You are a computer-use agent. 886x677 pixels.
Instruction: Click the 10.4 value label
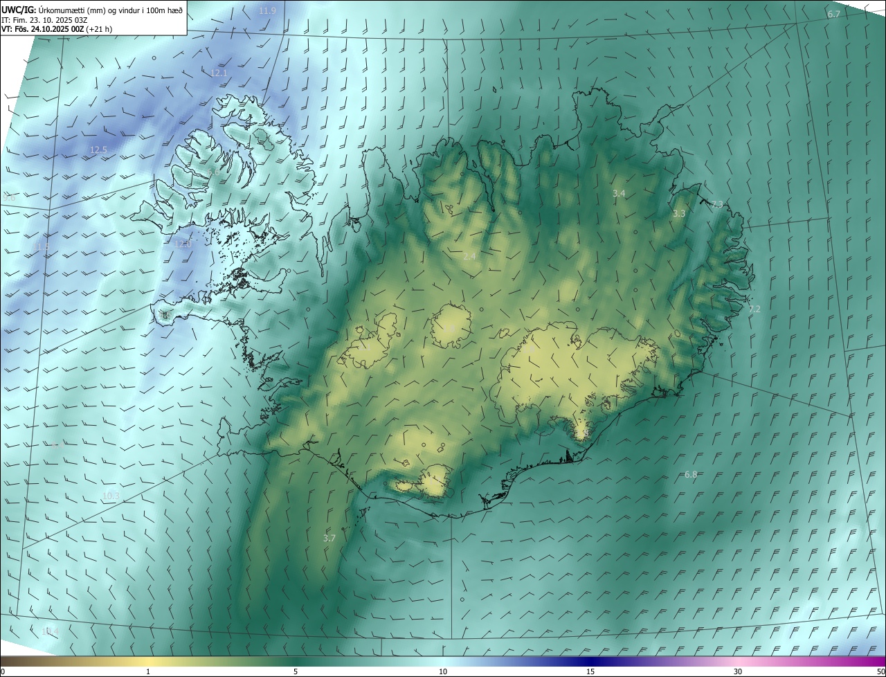pos(50,632)
